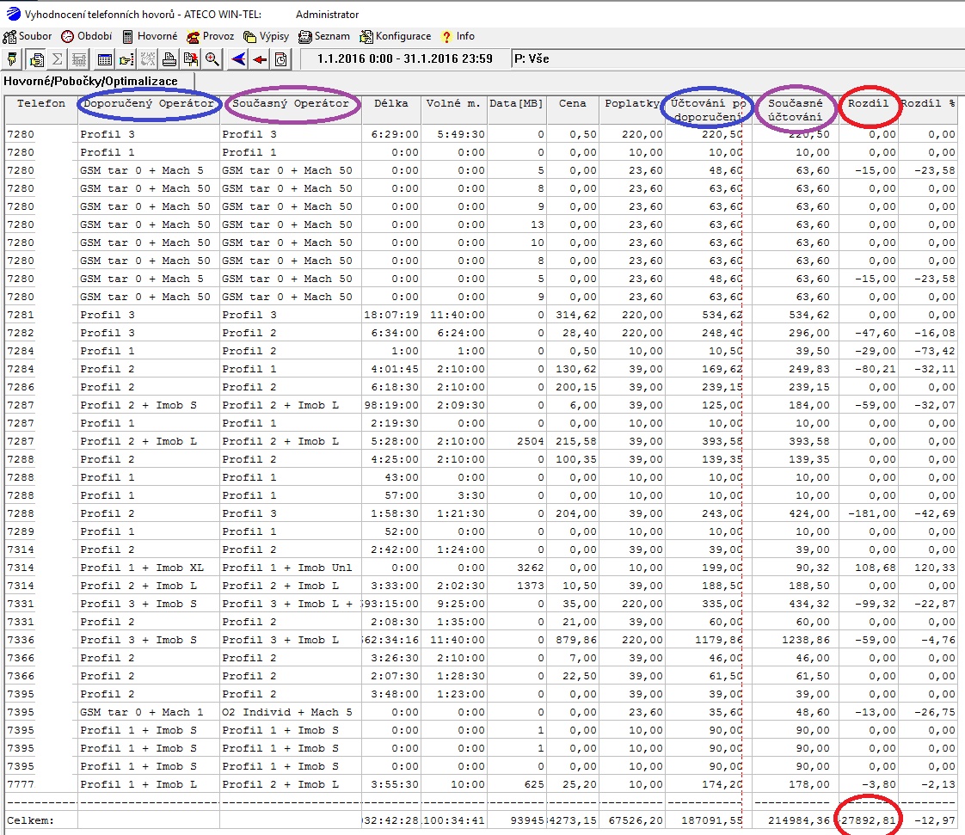Image resolution: width=965 pixels, height=835 pixels.
Task: Click the small red left-arrow toolbar icon
Action: pos(260,59)
